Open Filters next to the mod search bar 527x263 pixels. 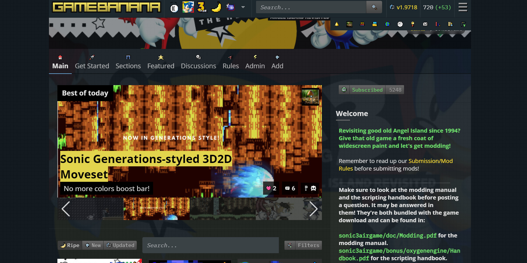point(303,245)
